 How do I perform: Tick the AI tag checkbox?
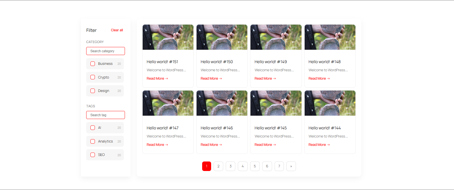coord(93,128)
